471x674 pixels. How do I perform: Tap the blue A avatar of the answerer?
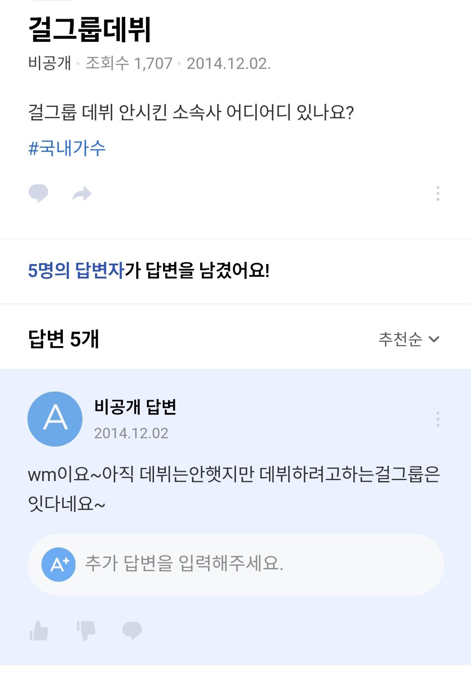(55, 419)
